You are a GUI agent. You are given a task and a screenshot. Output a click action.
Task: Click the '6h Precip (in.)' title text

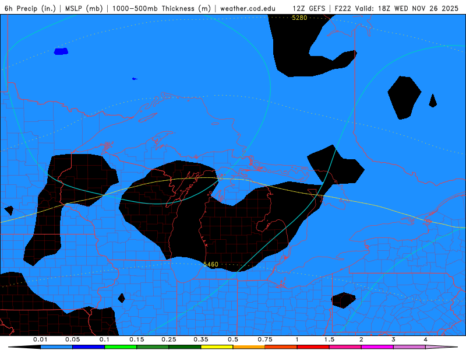(30, 8)
